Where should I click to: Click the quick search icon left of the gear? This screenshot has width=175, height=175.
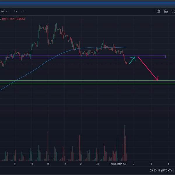[x=158, y=11]
